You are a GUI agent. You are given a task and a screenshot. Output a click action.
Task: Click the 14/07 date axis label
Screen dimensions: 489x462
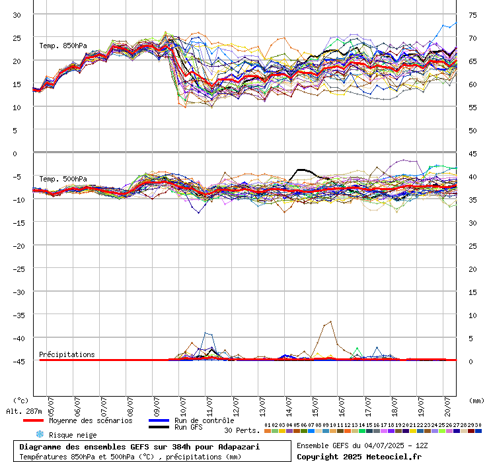point(289,407)
